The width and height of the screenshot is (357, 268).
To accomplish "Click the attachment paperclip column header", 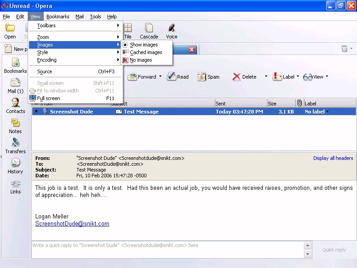I will 299,103.
